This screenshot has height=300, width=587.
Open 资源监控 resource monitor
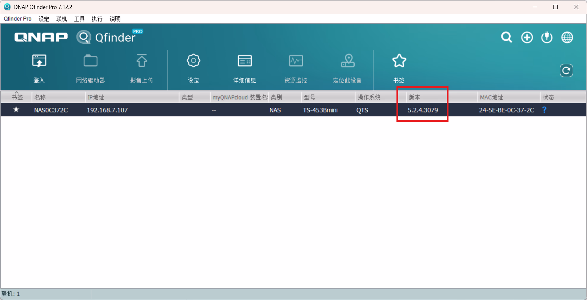(x=296, y=69)
